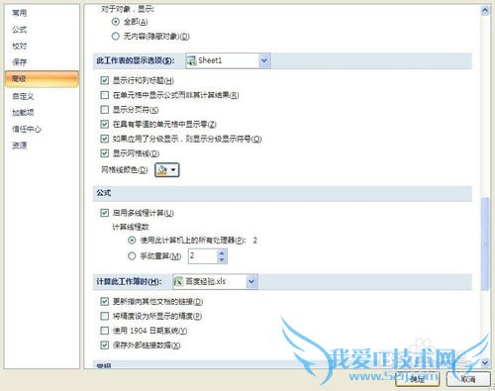The height and width of the screenshot is (391, 495).
Task: Click the scrollbar down arrow
Action: tap(485, 362)
